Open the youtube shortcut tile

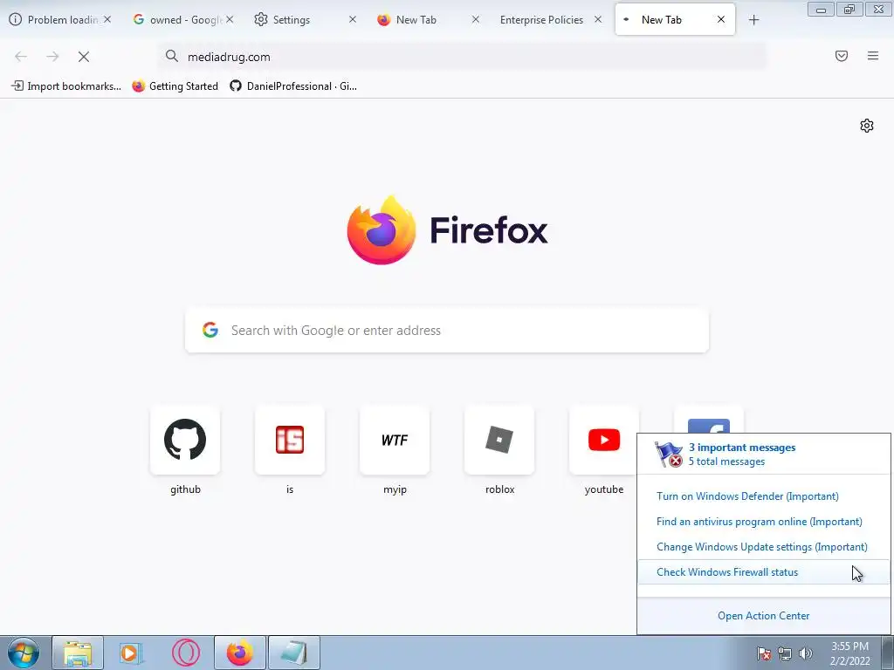604,440
